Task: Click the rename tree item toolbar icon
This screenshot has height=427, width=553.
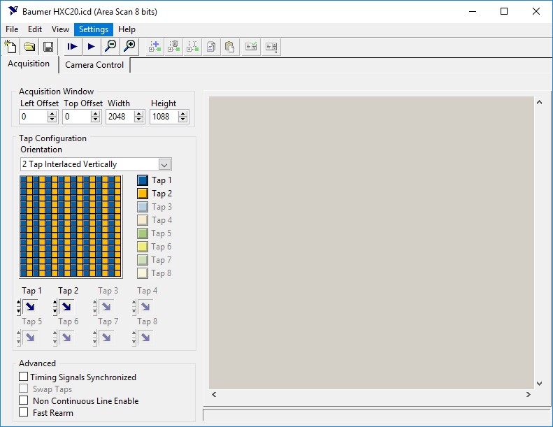Action: coord(192,47)
